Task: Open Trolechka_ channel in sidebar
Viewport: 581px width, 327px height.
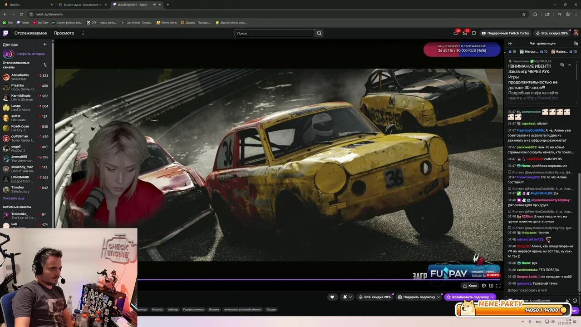Action: [26, 216]
